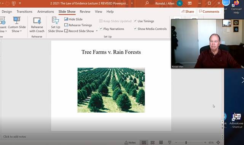
Task: Open the file title dropdown arrow
Action: pyautogui.click(x=132, y=3)
